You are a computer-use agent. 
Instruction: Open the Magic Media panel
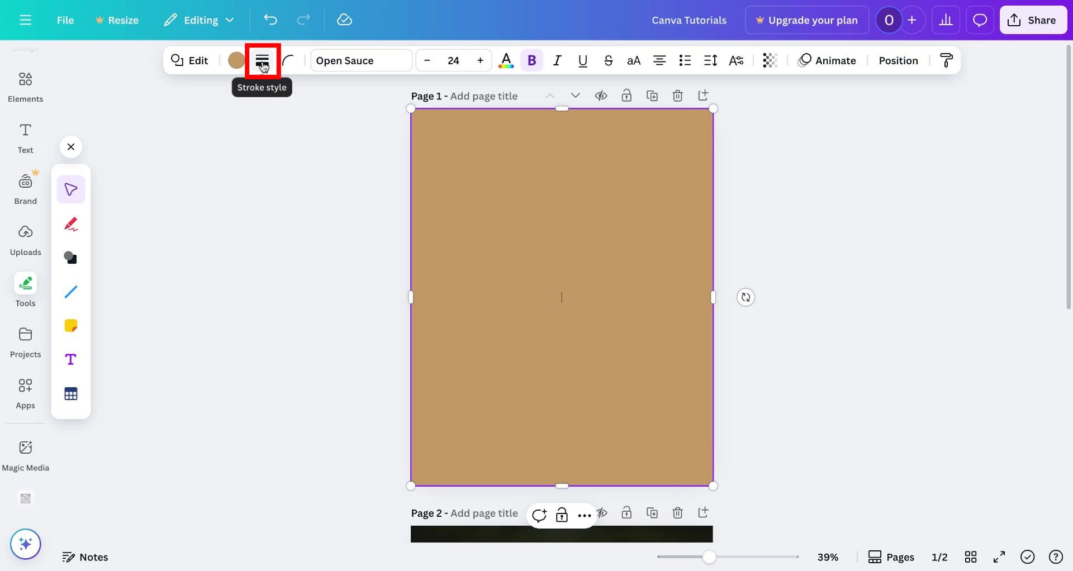tap(25, 454)
